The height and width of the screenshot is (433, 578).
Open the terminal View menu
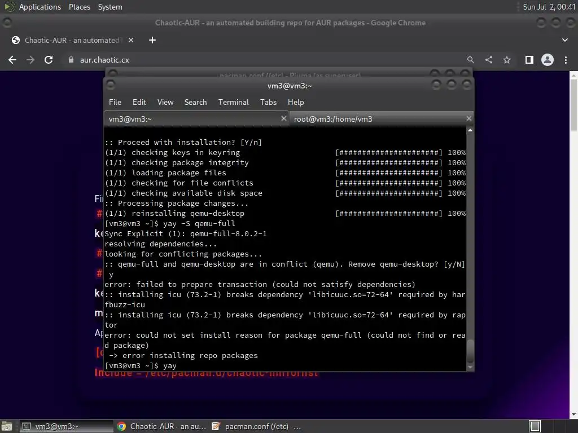pos(165,102)
